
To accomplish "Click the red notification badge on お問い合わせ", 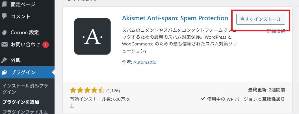I will pos(45,45).
